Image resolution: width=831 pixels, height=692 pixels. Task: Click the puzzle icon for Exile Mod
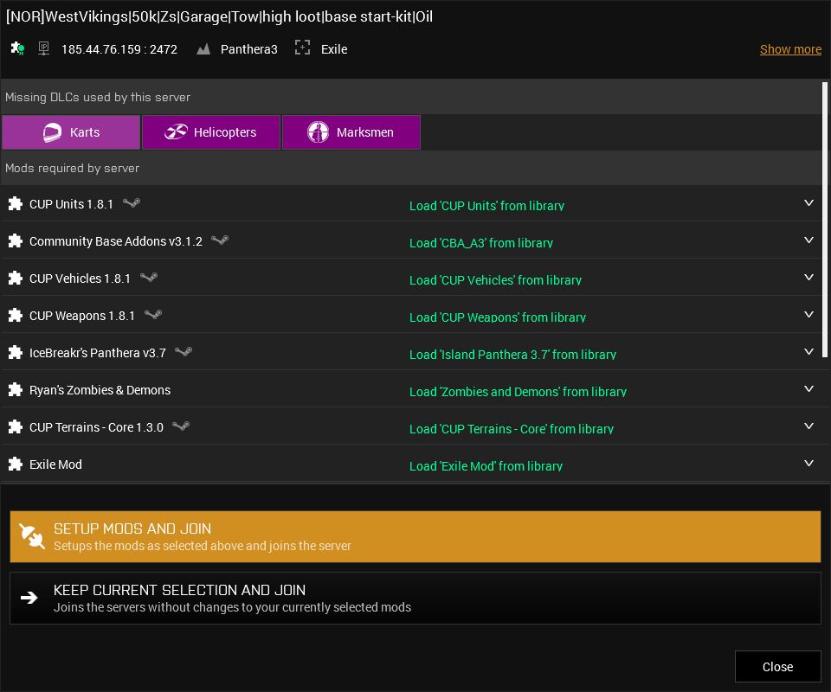pyautogui.click(x=16, y=465)
